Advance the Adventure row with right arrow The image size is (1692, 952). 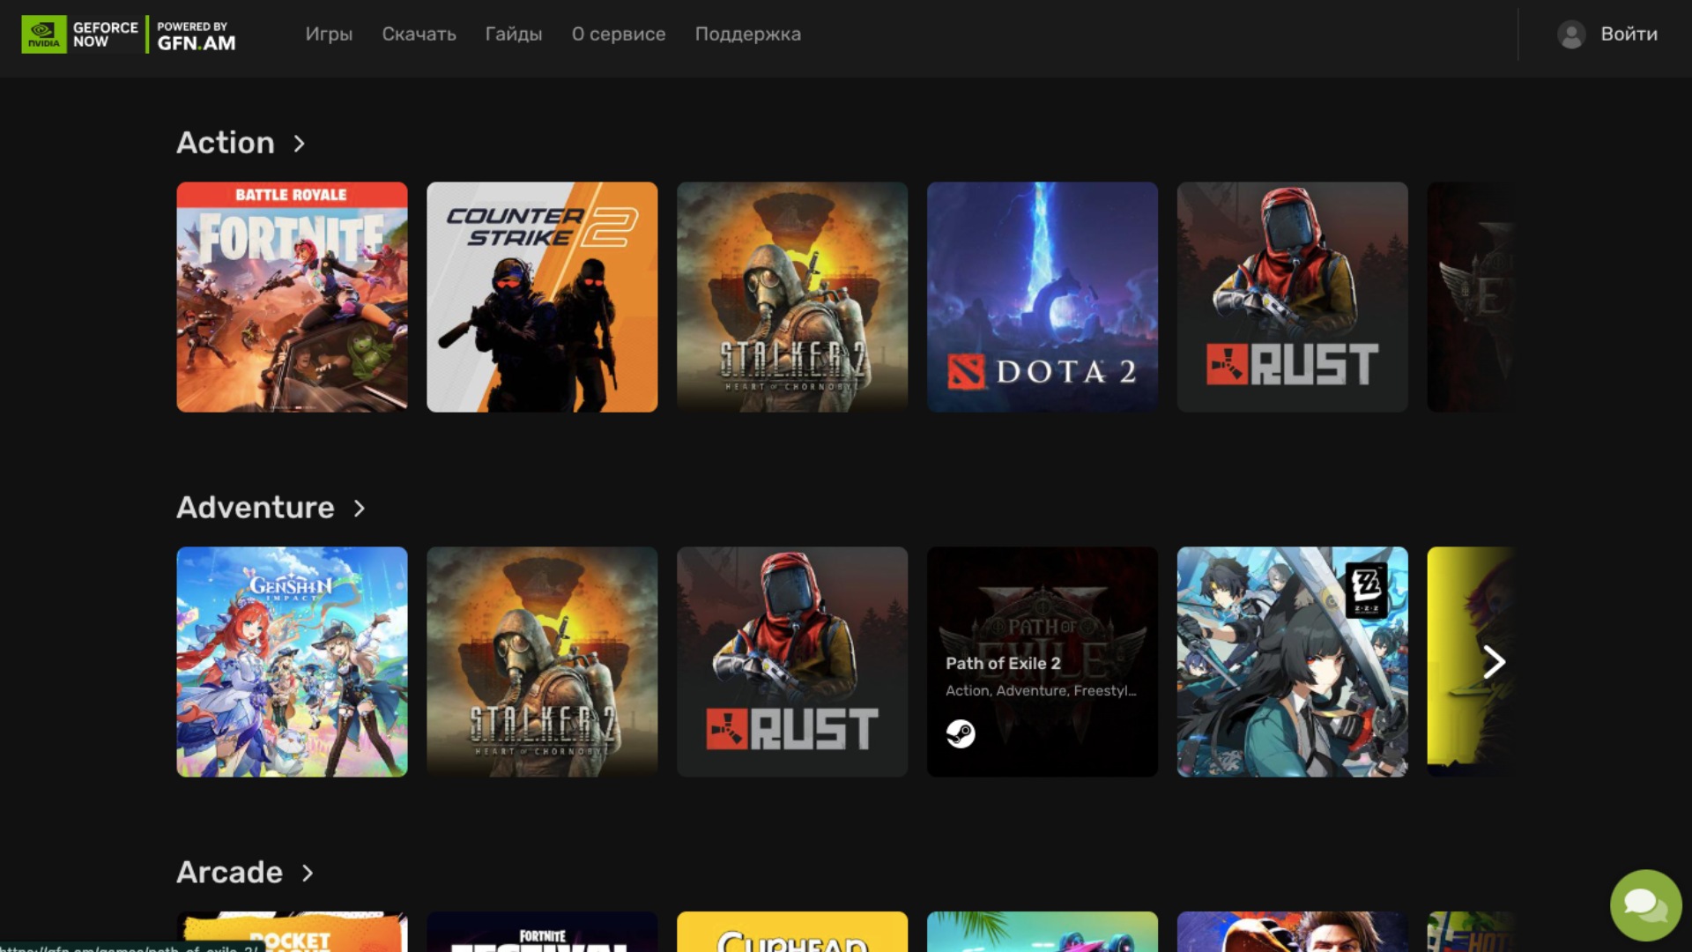click(1494, 662)
